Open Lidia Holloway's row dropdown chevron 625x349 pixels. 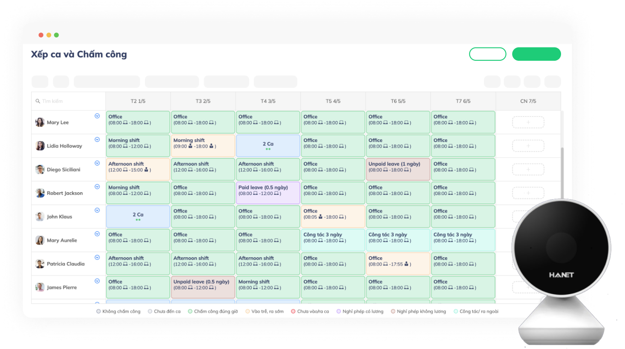click(x=97, y=140)
